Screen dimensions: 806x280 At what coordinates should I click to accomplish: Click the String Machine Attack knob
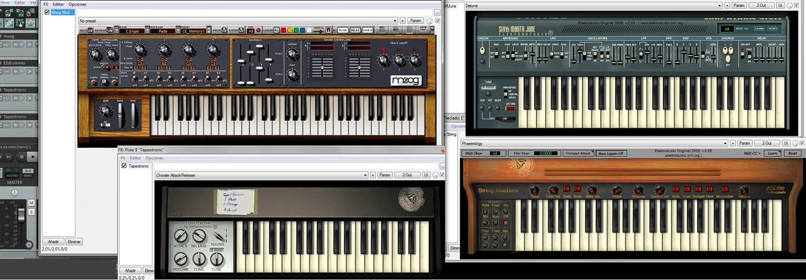[617, 190]
